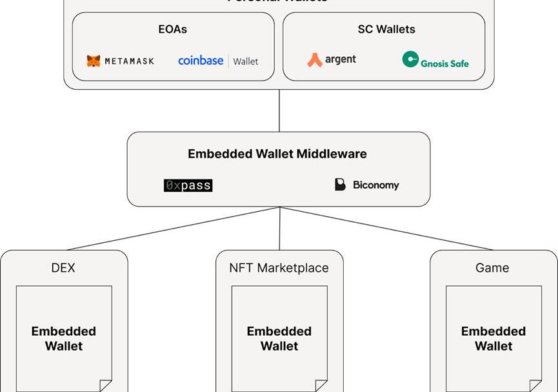Select the Embedded Wallet document under Game
Screen dimensions: 558x392
493,338
